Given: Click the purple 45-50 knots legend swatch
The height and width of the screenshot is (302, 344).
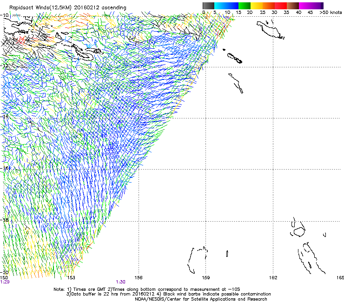Looking at the screenshot, I should tap(317, 6).
